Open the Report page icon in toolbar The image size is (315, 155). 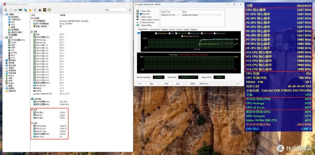tap(11, 10)
